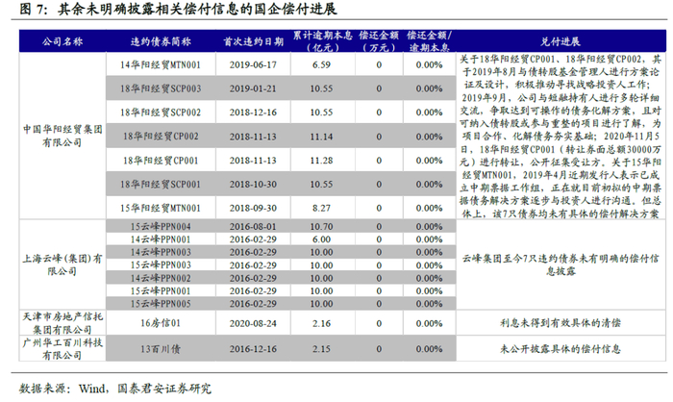Click the 累计逾期本息 column header

click(x=322, y=41)
